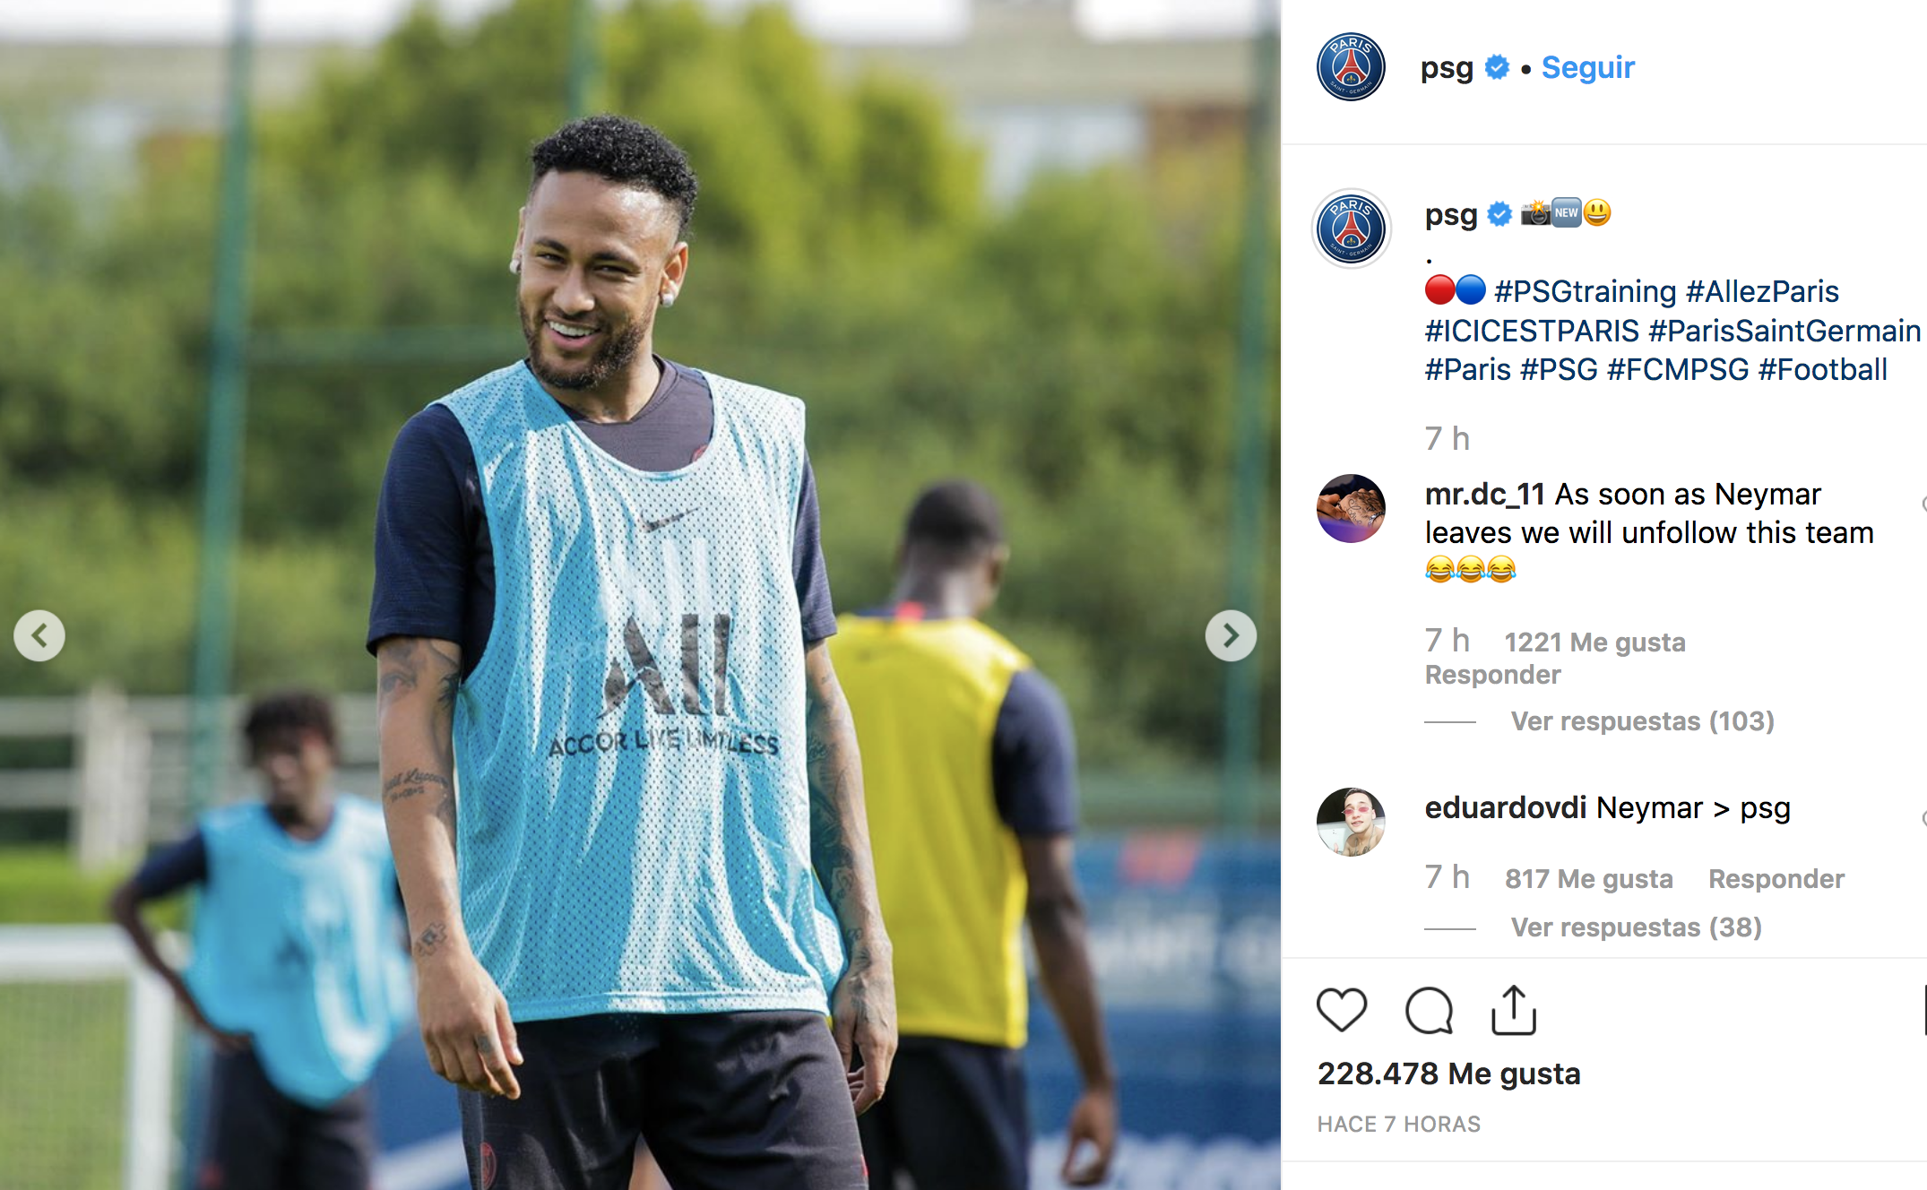Go to the previous photo with left arrow
The height and width of the screenshot is (1190, 1927).
pos(39,636)
